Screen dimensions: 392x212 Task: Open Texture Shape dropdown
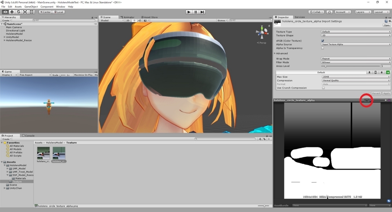pyautogui.click(x=356, y=36)
